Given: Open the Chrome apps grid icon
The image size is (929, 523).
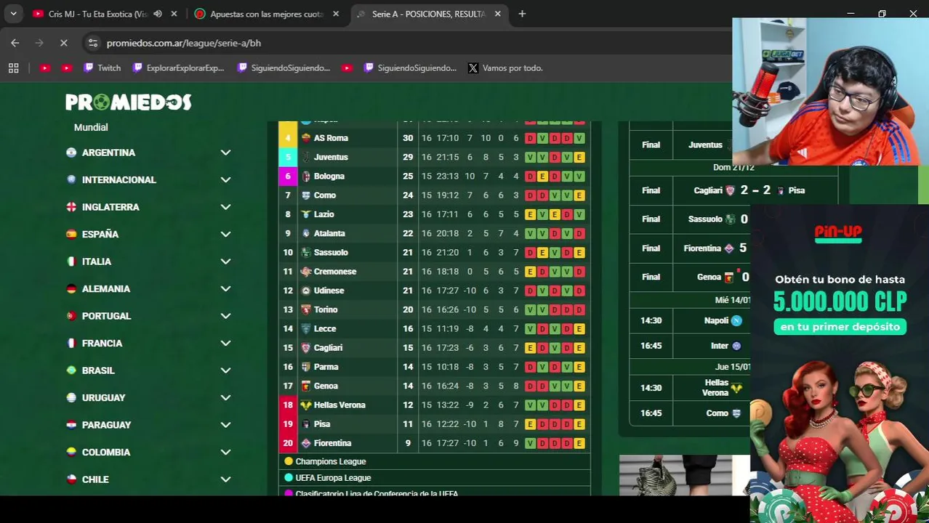Looking at the screenshot, I should [x=13, y=68].
